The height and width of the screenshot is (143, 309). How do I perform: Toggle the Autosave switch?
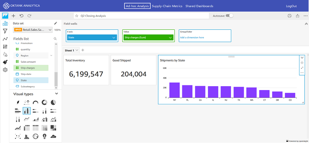[x=229, y=16]
